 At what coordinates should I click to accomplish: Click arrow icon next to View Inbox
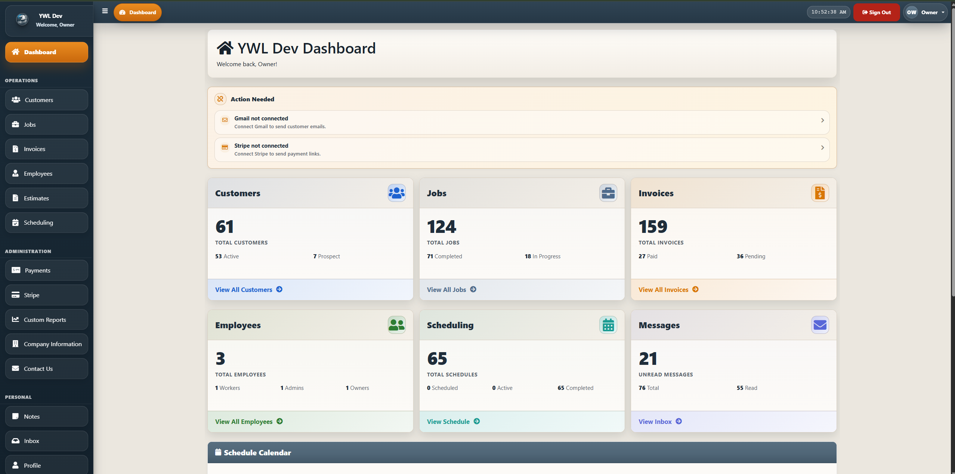coord(679,421)
